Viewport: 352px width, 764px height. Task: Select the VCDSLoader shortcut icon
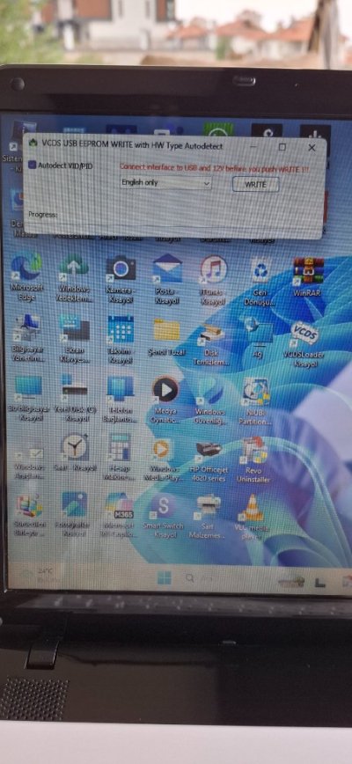(305, 344)
